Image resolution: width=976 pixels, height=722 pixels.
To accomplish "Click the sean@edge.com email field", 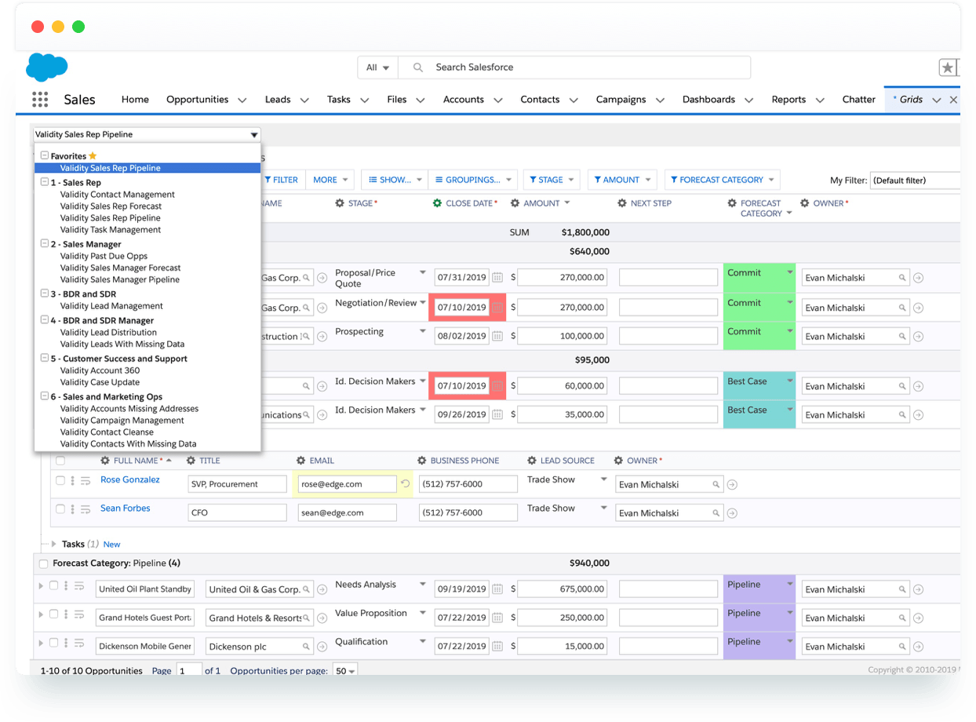I will click(x=347, y=513).
